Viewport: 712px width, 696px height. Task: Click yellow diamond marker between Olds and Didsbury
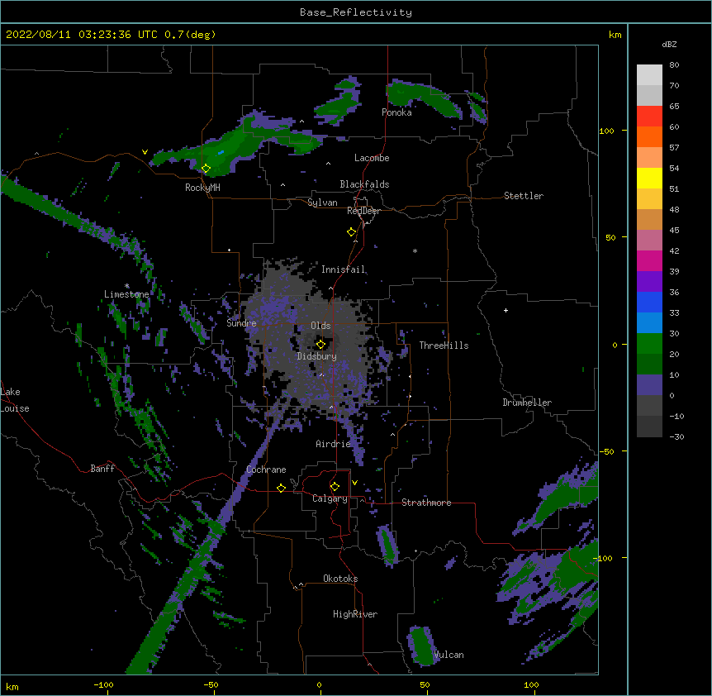(320, 344)
